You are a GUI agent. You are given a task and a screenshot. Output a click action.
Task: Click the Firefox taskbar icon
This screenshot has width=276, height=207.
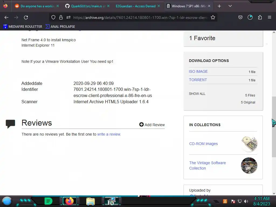pos(69,201)
